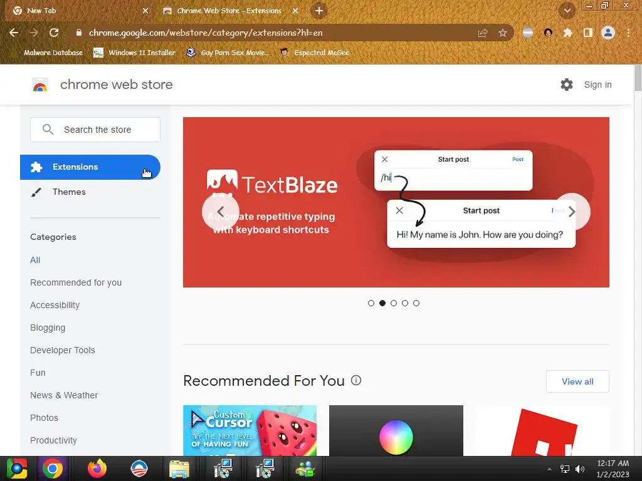Choose the Fun category
Image resolution: width=642 pixels, height=481 pixels.
tap(38, 373)
